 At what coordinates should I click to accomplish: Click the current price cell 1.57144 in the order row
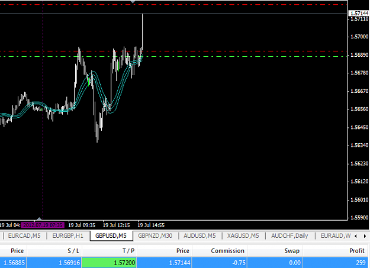click(165, 263)
